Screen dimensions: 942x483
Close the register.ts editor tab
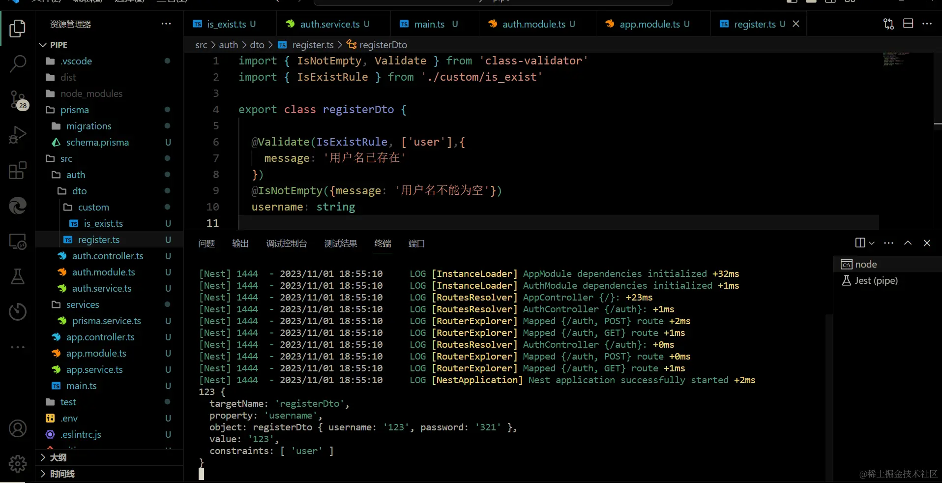796,24
